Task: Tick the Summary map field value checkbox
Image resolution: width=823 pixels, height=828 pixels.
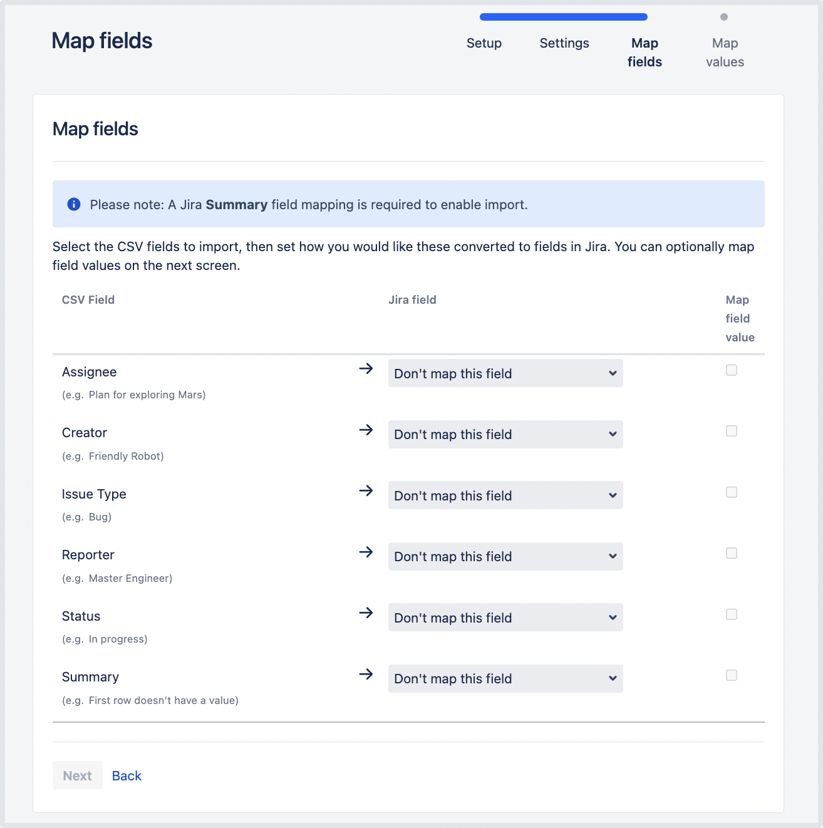Action: (x=731, y=675)
